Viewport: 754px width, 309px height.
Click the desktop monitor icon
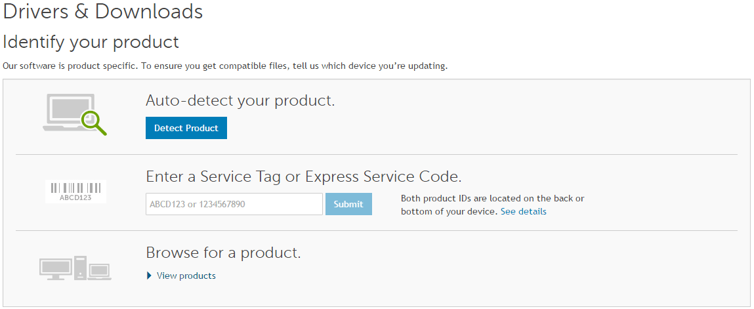[56, 268]
